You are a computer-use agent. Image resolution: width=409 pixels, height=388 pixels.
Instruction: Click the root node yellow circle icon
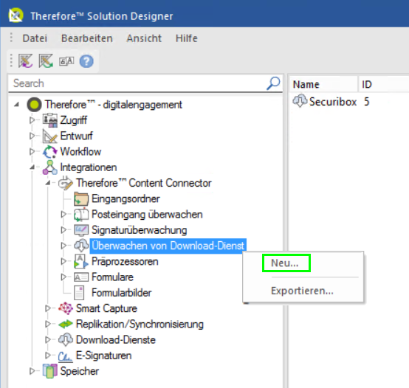point(34,105)
